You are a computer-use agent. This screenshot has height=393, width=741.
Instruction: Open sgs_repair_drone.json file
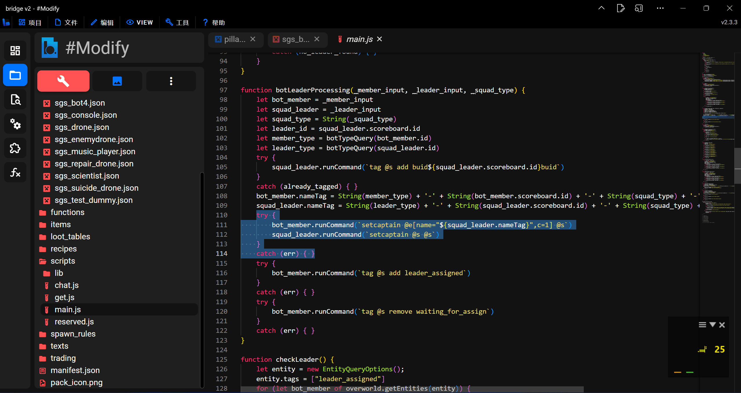[119, 164]
